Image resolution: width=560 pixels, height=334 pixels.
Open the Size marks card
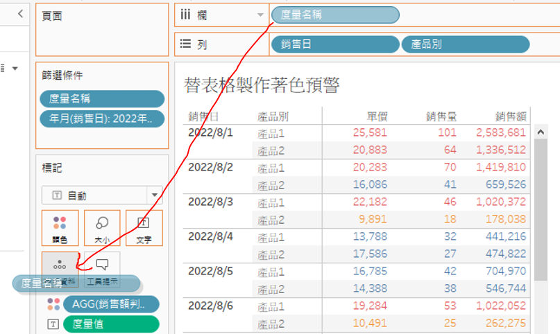click(102, 228)
